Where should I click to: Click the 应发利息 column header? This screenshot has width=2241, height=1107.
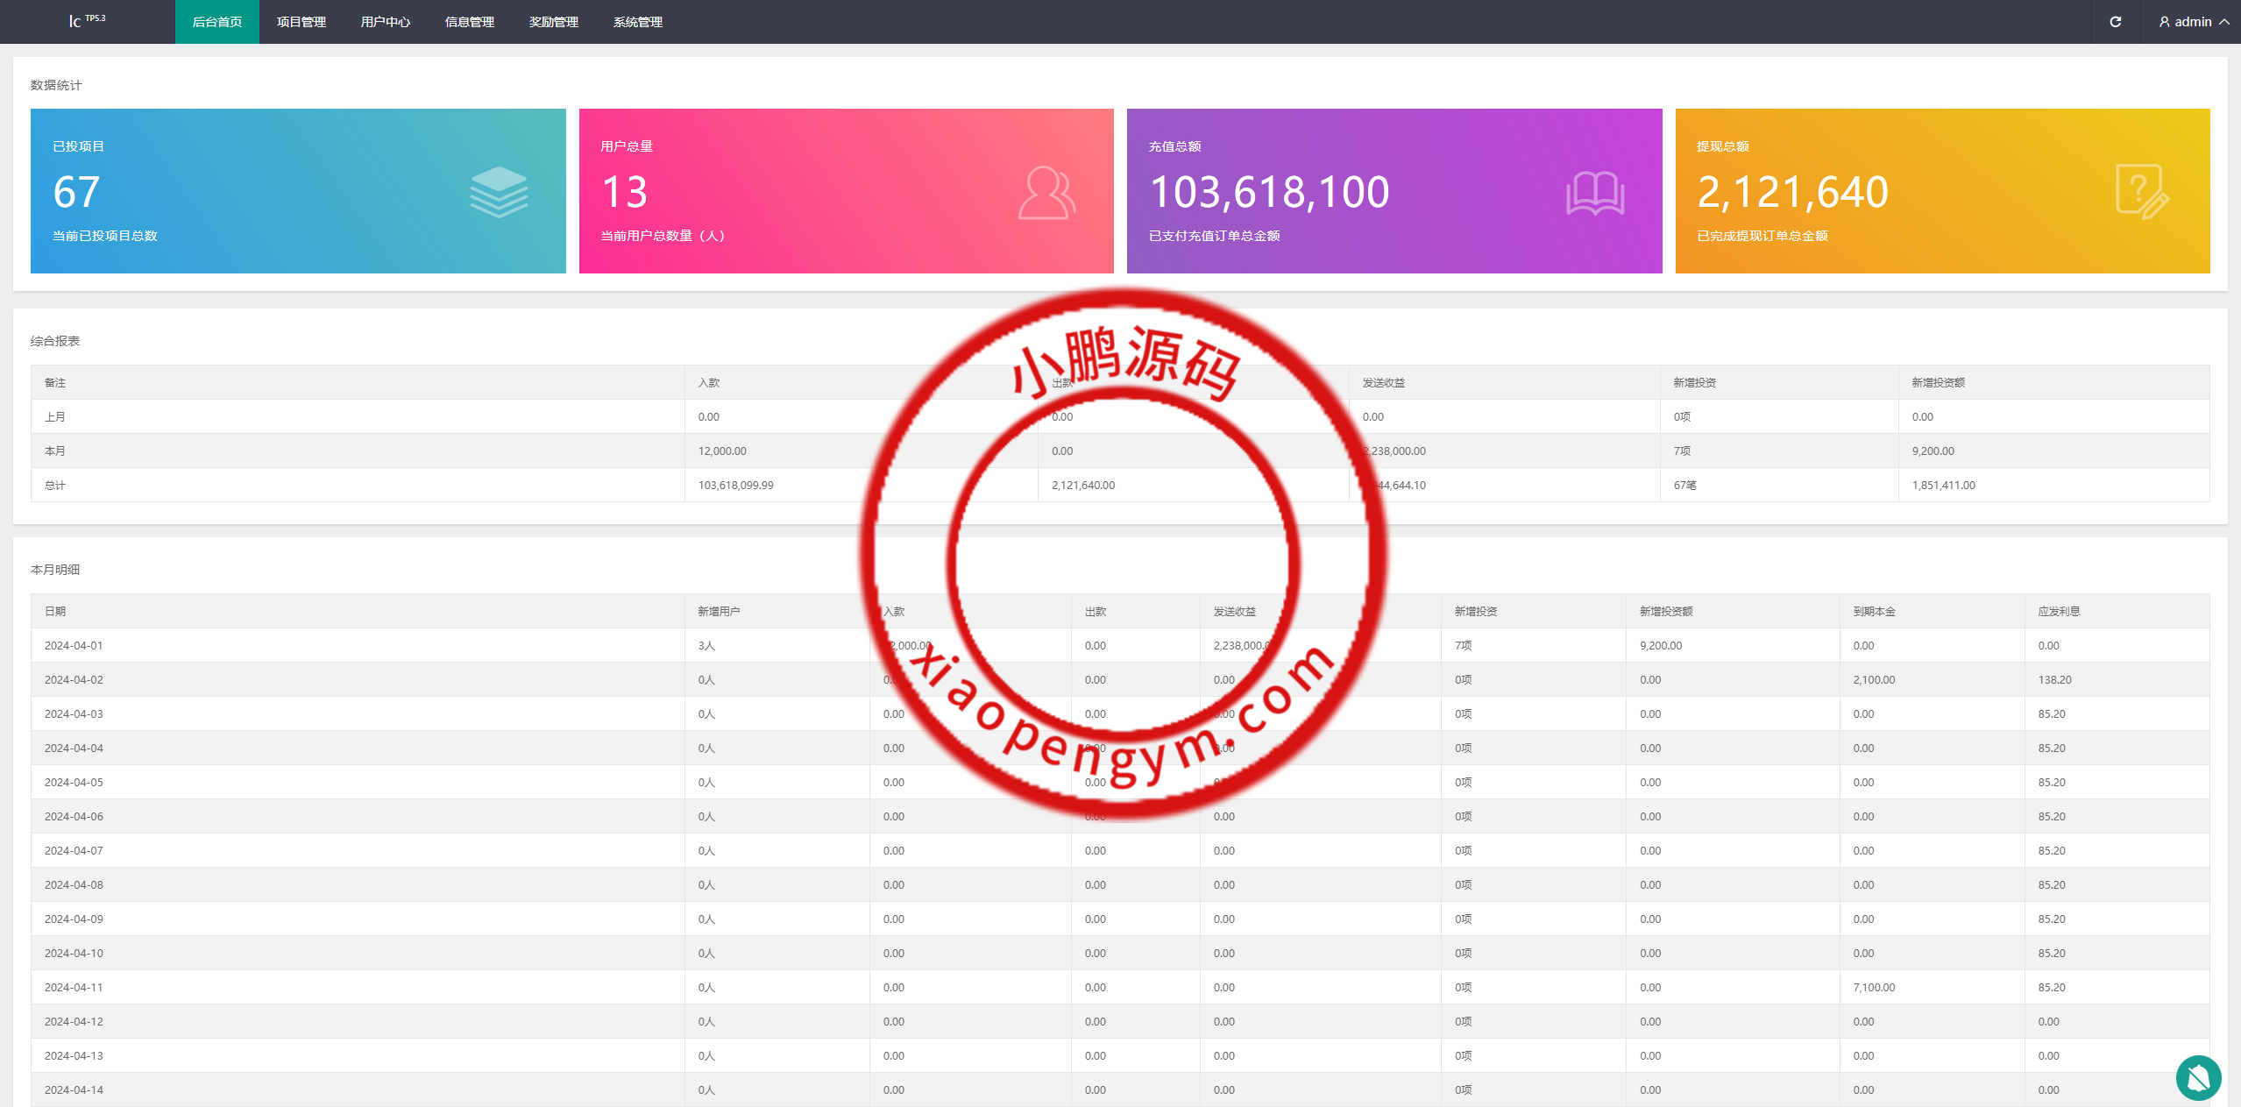pyautogui.click(x=2059, y=611)
